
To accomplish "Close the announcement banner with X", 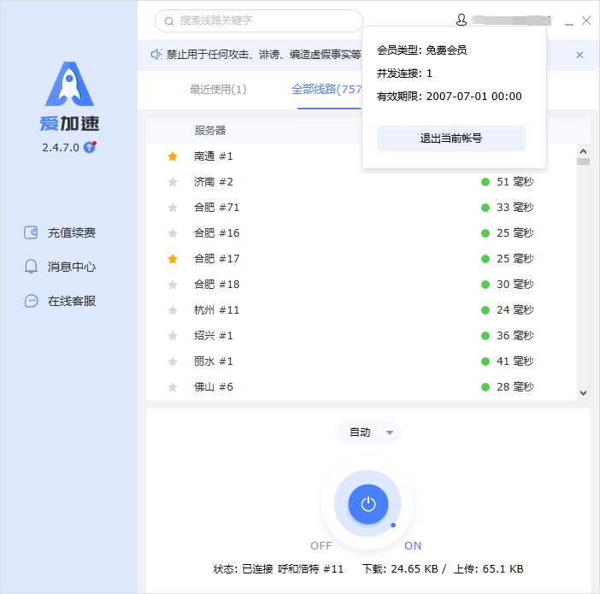I will [579, 55].
